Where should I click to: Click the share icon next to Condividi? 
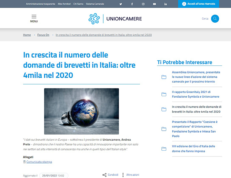(x=104, y=175)
